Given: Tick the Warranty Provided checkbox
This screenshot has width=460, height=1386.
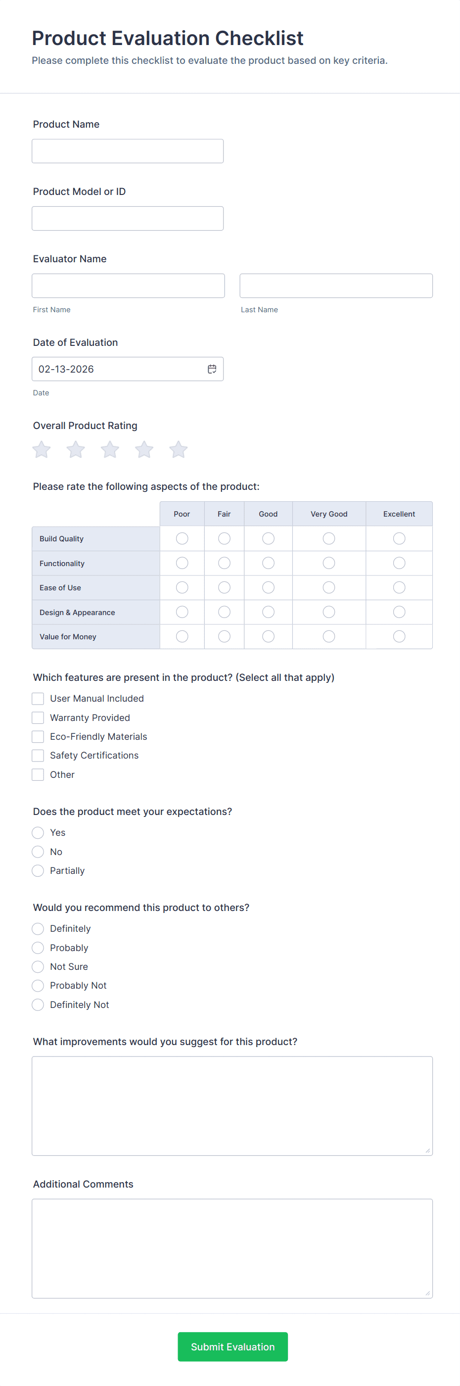Looking at the screenshot, I should [x=38, y=718].
